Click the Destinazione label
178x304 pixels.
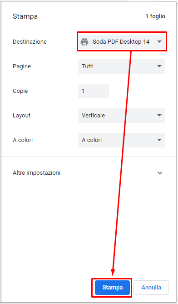pyautogui.click(x=30, y=42)
